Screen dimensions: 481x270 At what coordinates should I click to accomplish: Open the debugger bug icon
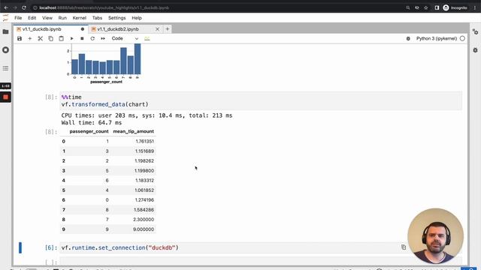(408, 38)
